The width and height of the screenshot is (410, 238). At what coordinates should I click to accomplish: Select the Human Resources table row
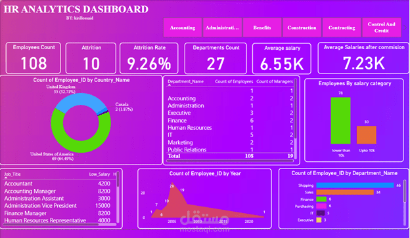(x=230, y=128)
